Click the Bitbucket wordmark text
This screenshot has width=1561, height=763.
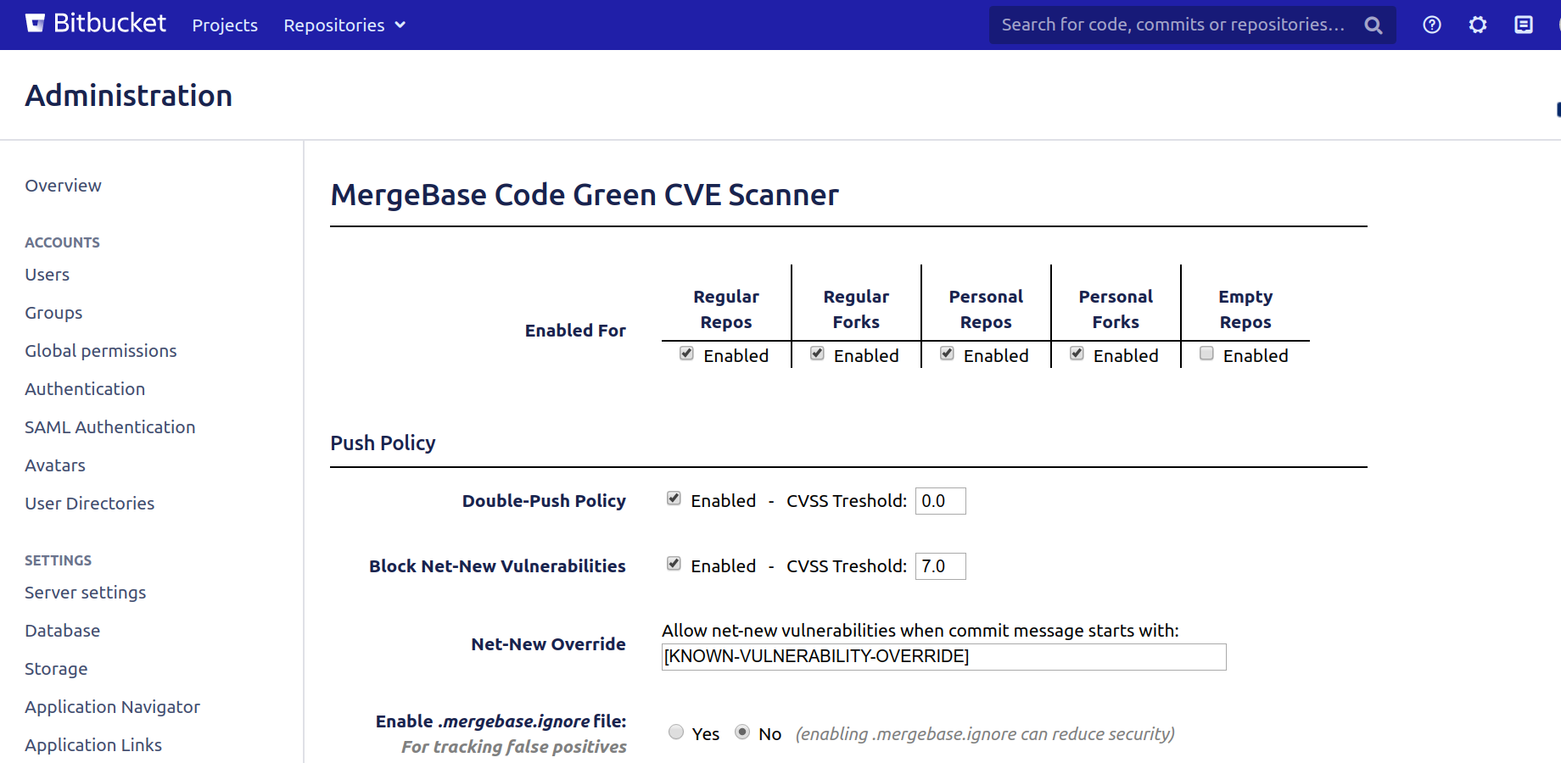tap(109, 24)
